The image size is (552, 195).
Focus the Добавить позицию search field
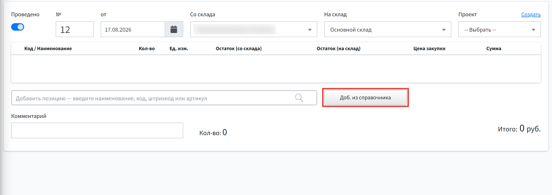pos(164,97)
